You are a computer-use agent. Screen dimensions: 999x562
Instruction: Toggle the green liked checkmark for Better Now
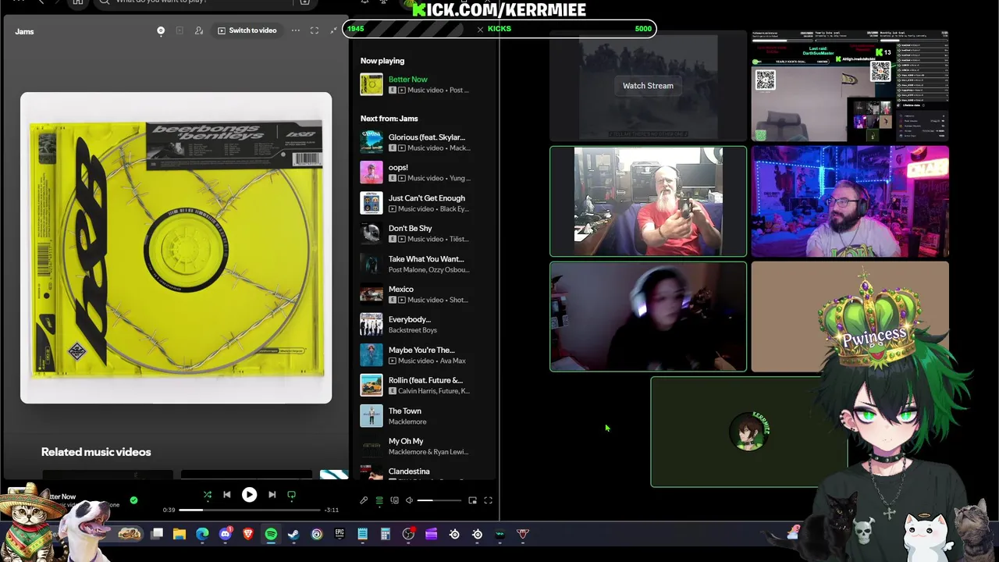click(133, 500)
